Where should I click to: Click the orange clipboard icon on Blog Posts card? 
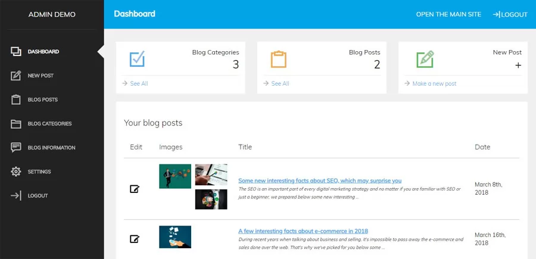(279, 59)
